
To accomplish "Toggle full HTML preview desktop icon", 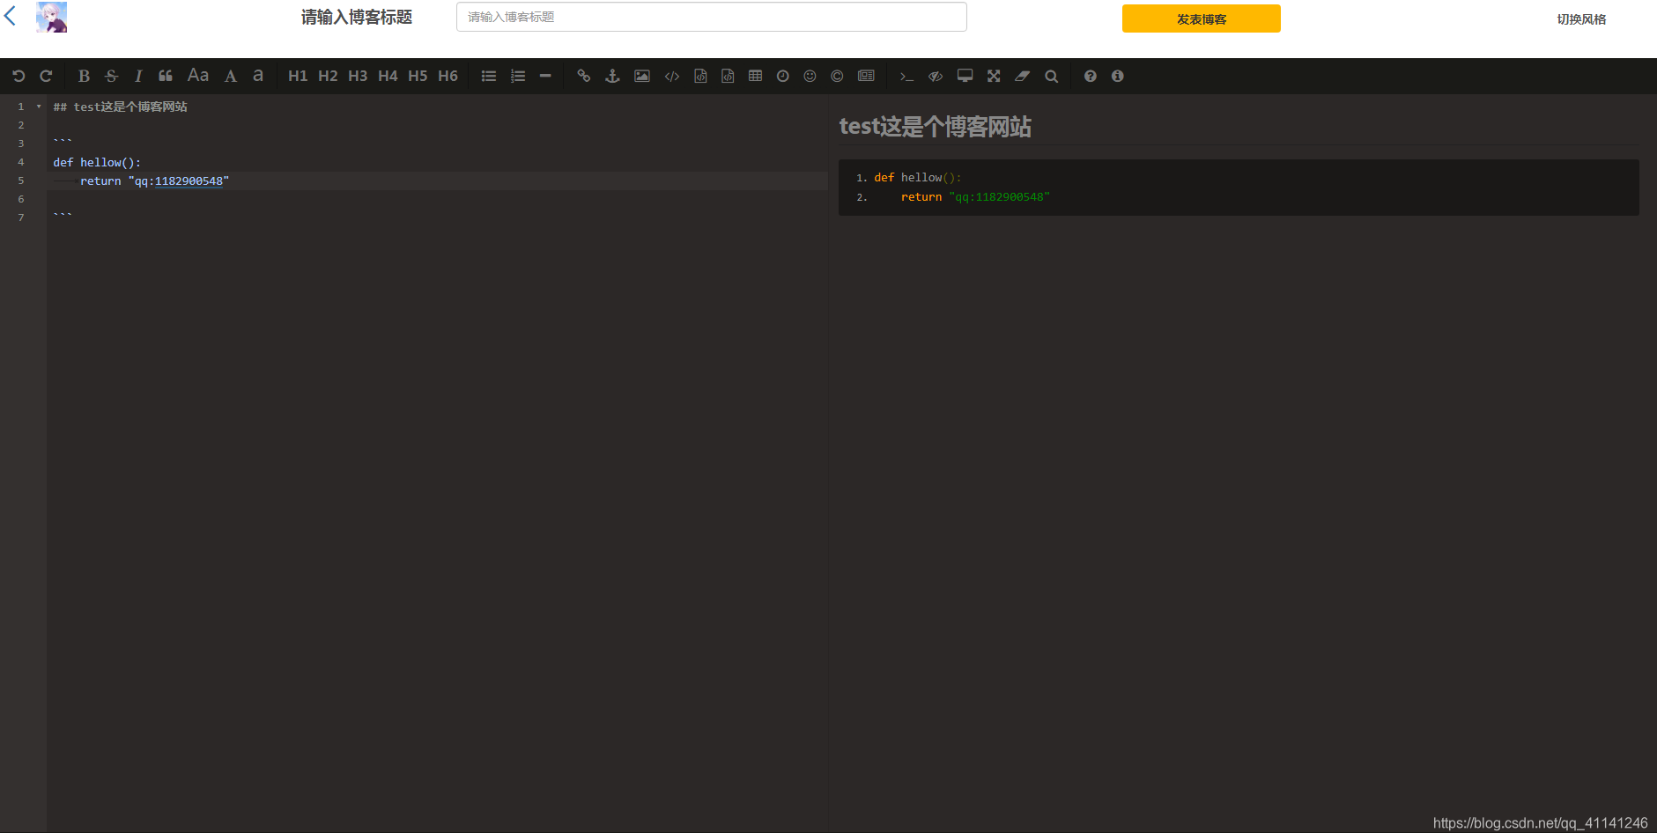I will (x=965, y=77).
